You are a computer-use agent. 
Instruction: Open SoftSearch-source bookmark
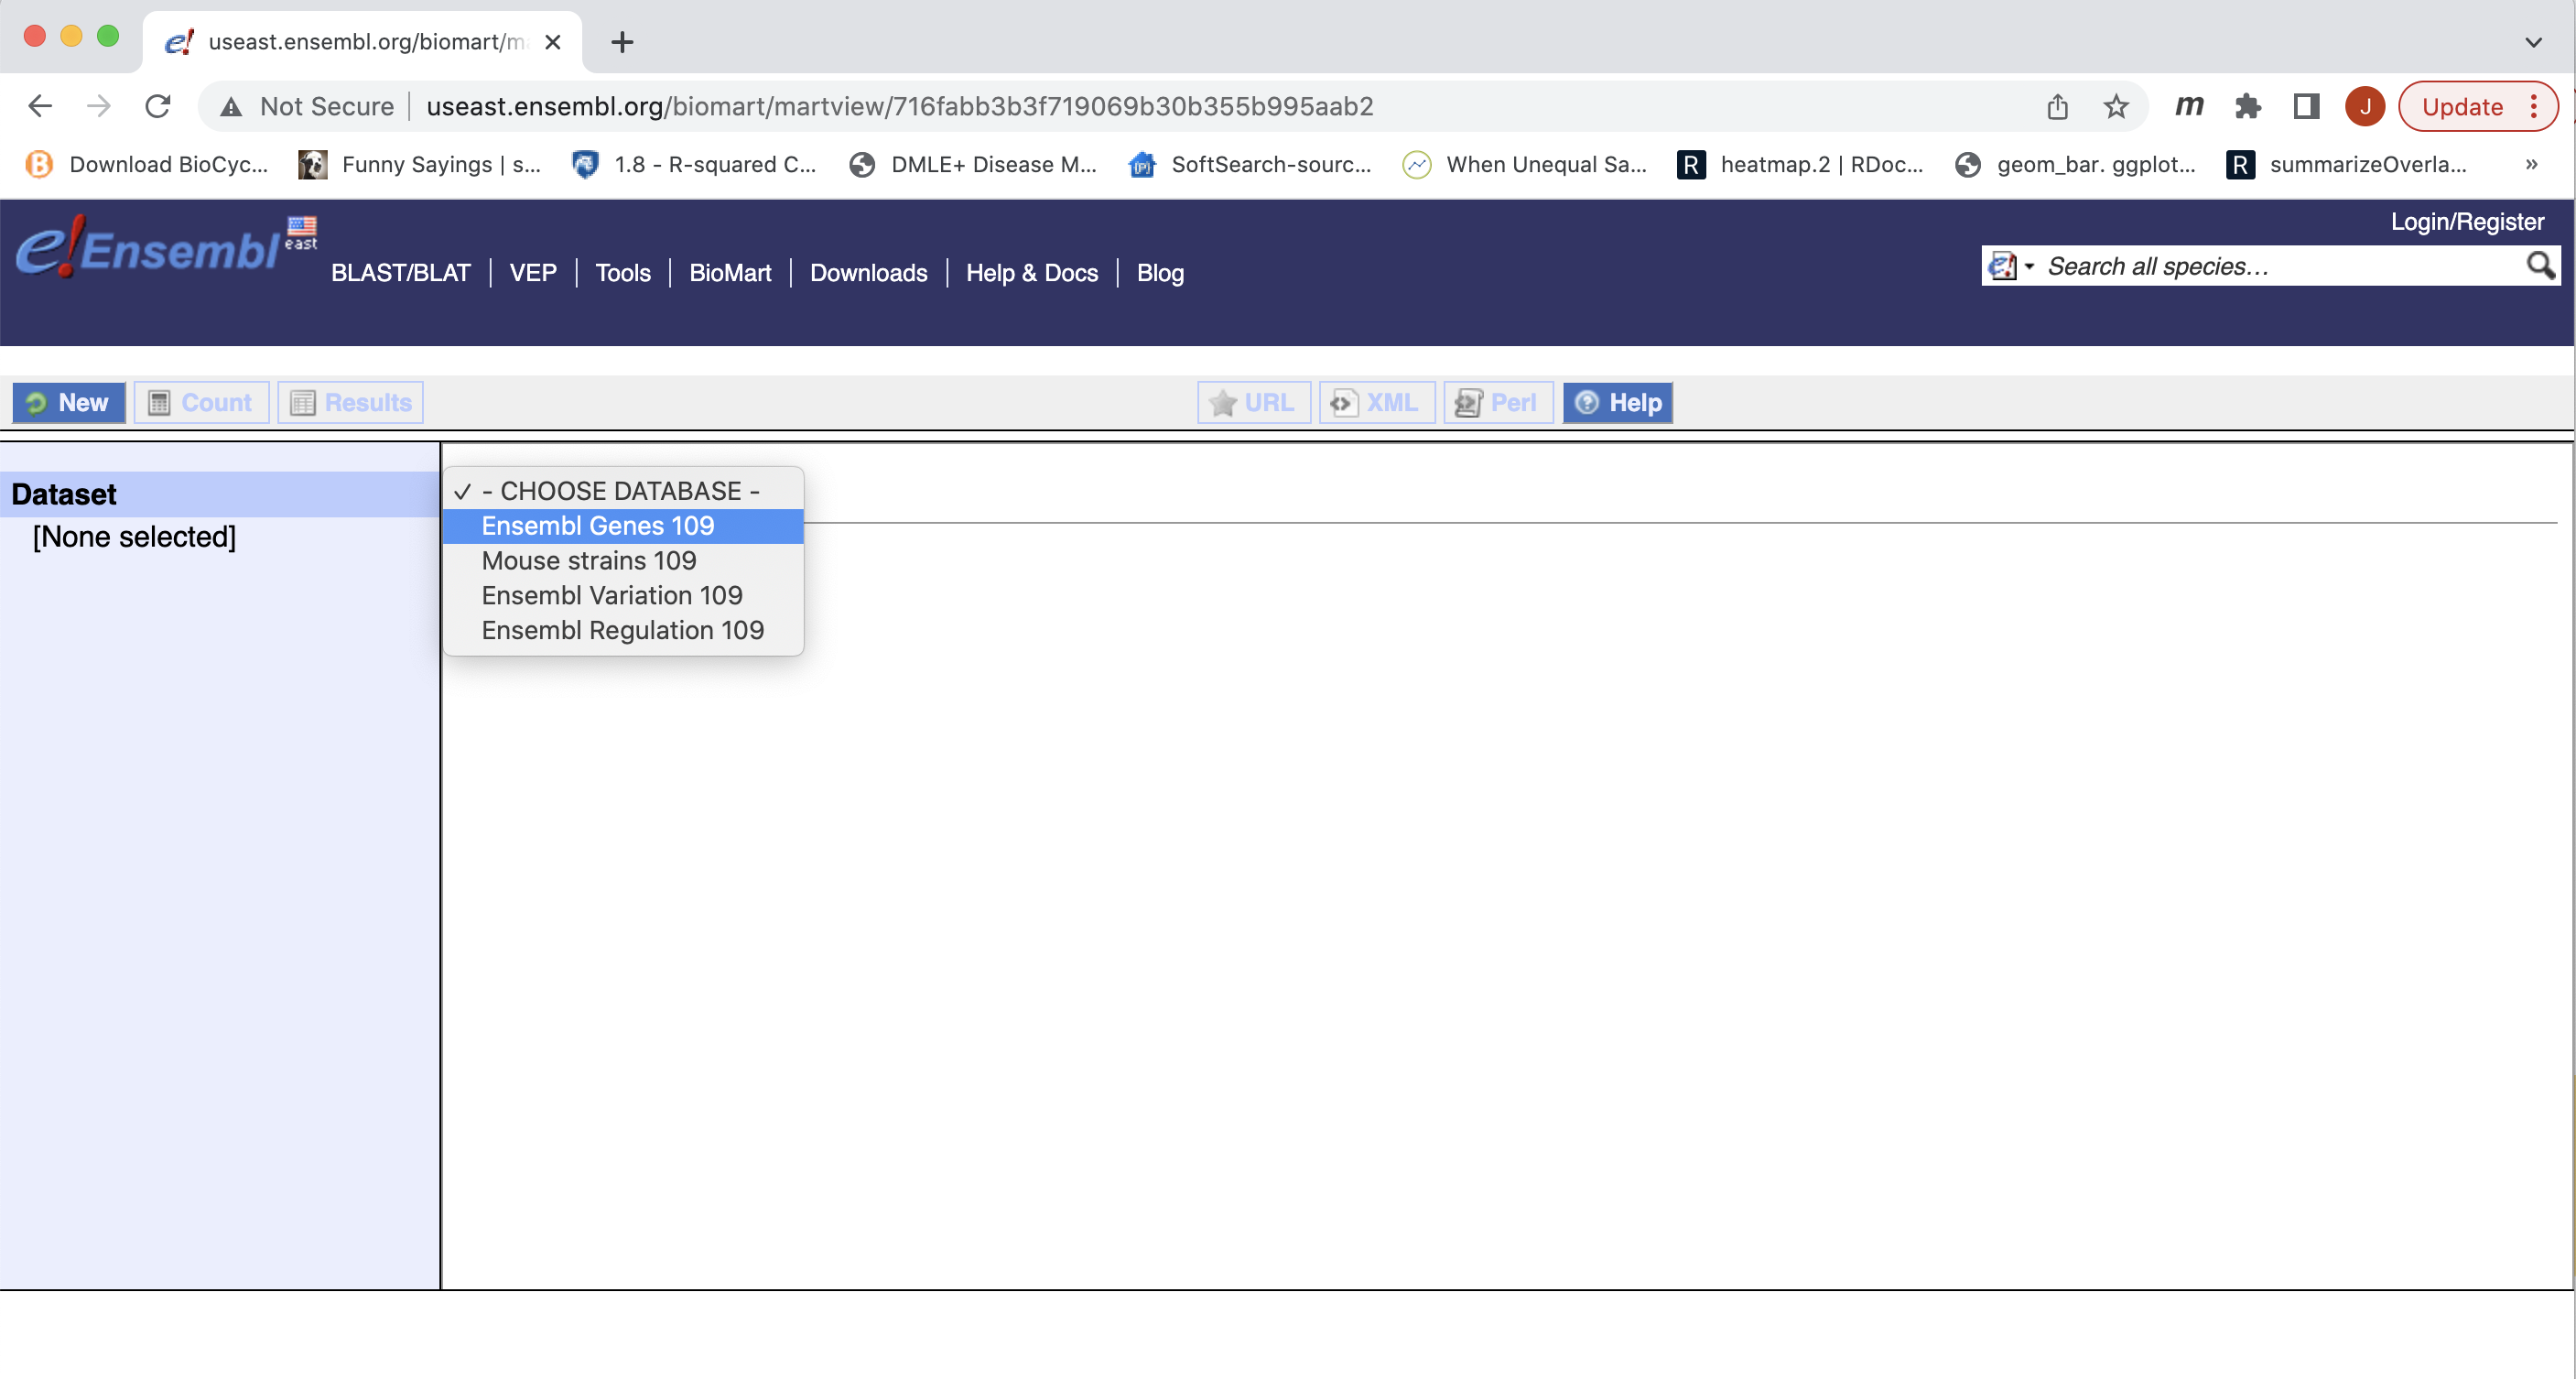pos(1250,164)
